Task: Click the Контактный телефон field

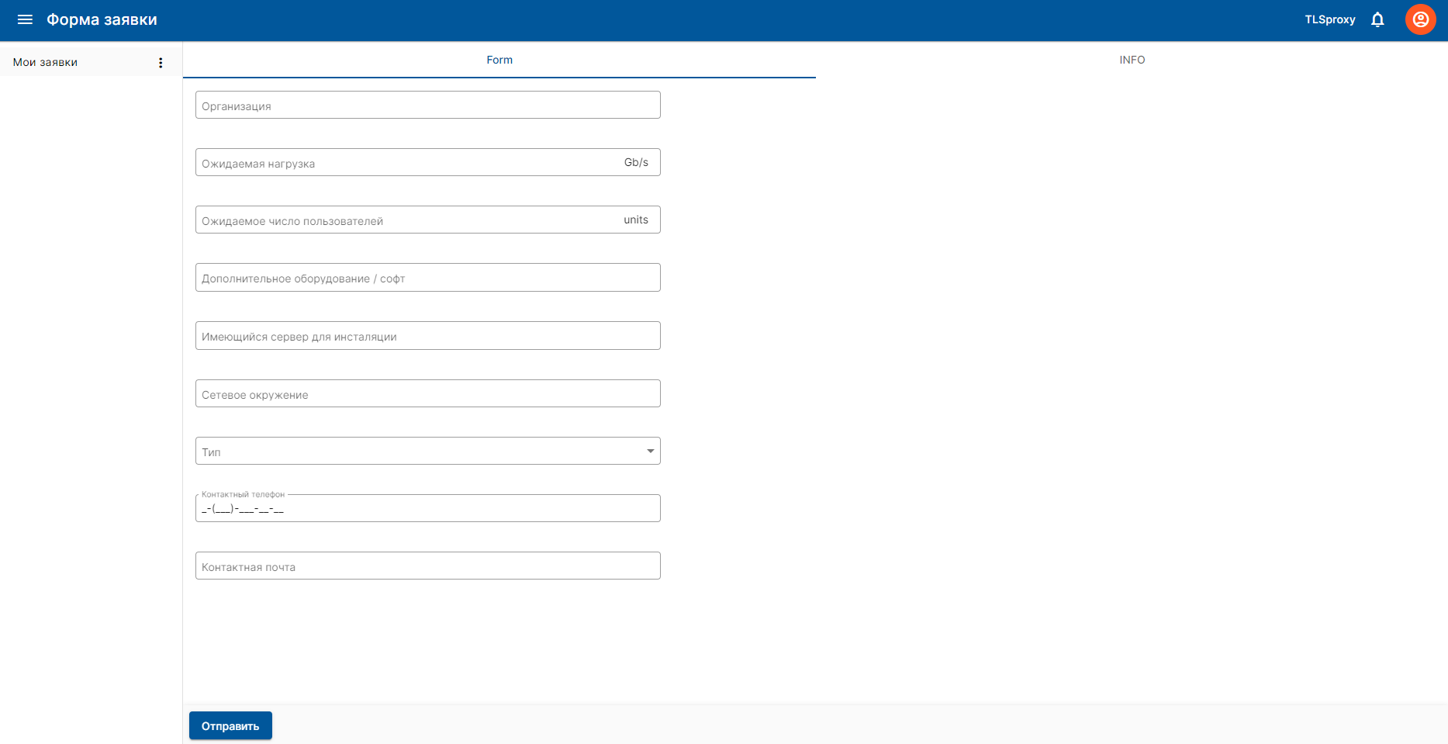Action: click(x=427, y=509)
